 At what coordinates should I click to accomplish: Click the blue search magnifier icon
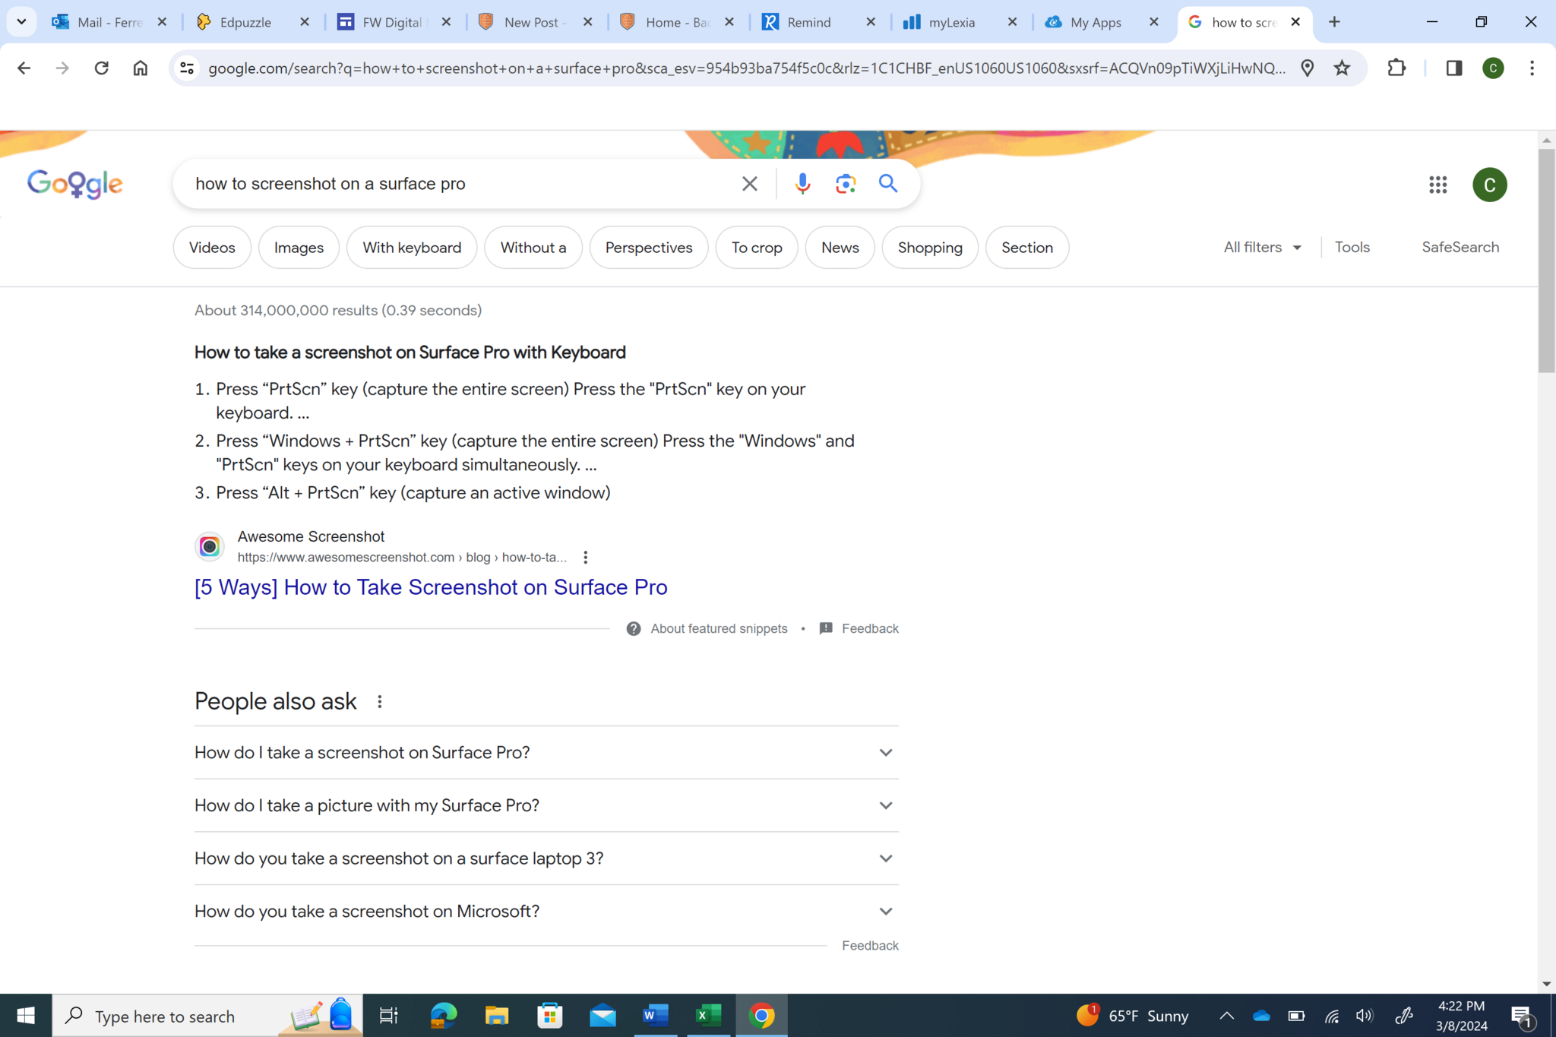pos(888,184)
